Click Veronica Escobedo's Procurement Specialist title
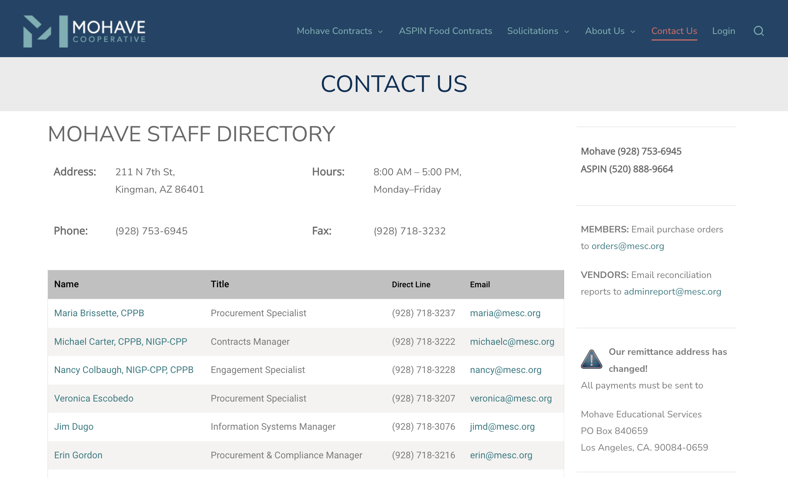 (258, 398)
